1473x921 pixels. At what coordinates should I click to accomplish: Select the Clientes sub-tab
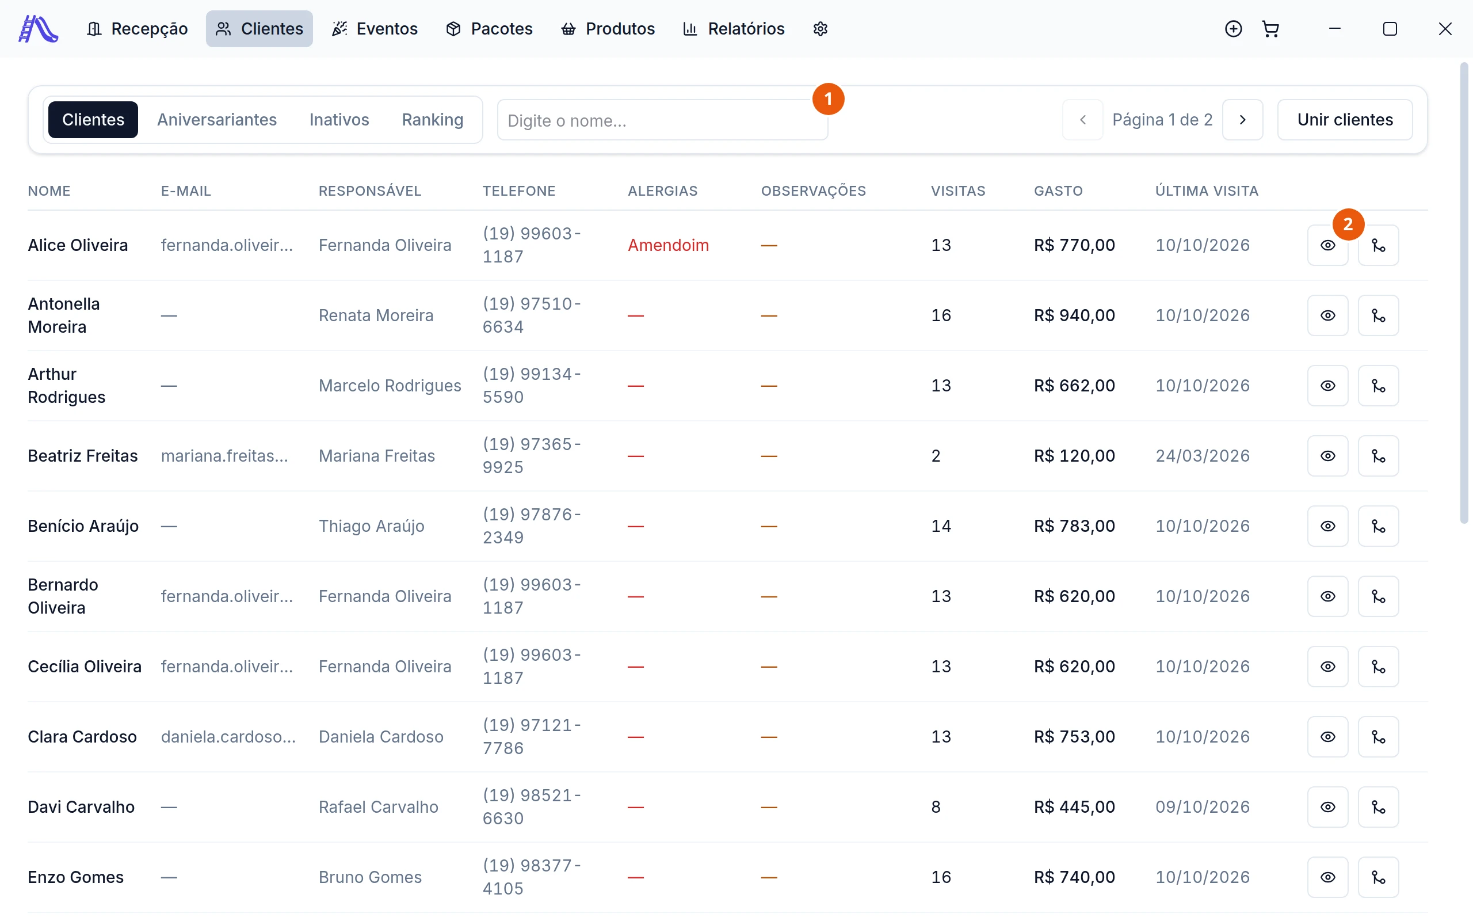click(x=93, y=120)
